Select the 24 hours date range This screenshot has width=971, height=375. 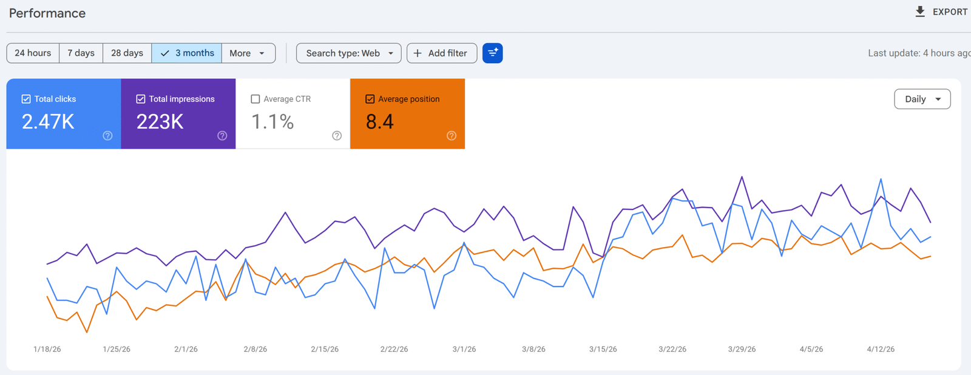tap(33, 53)
